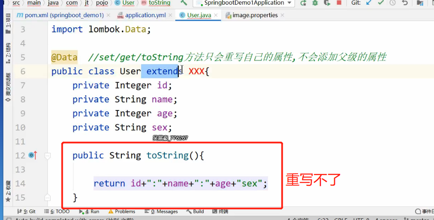Click the override gutter icon on line 12
434x220 pixels.
pyautogui.click(x=33, y=155)
